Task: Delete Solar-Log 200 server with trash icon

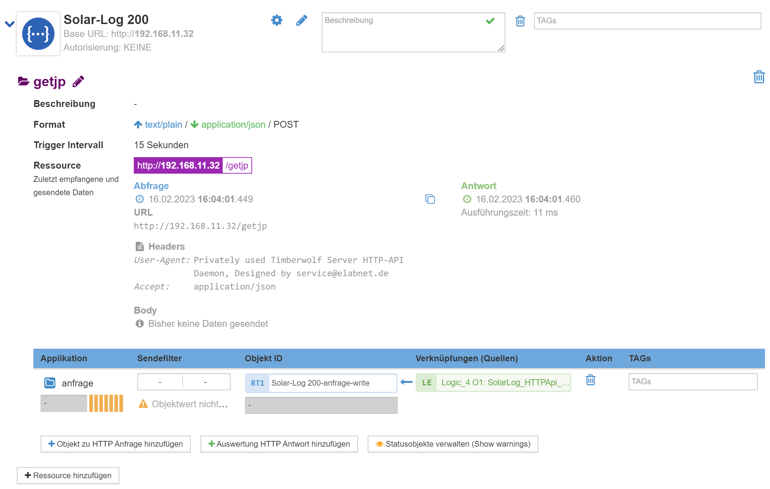Action: pyautogui.click(x=520, y=21)
